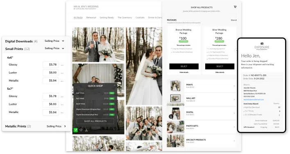This screenshot has height=154, width=290.
Task: Click the download icon below Quick Shop
Action: (86, 130)
